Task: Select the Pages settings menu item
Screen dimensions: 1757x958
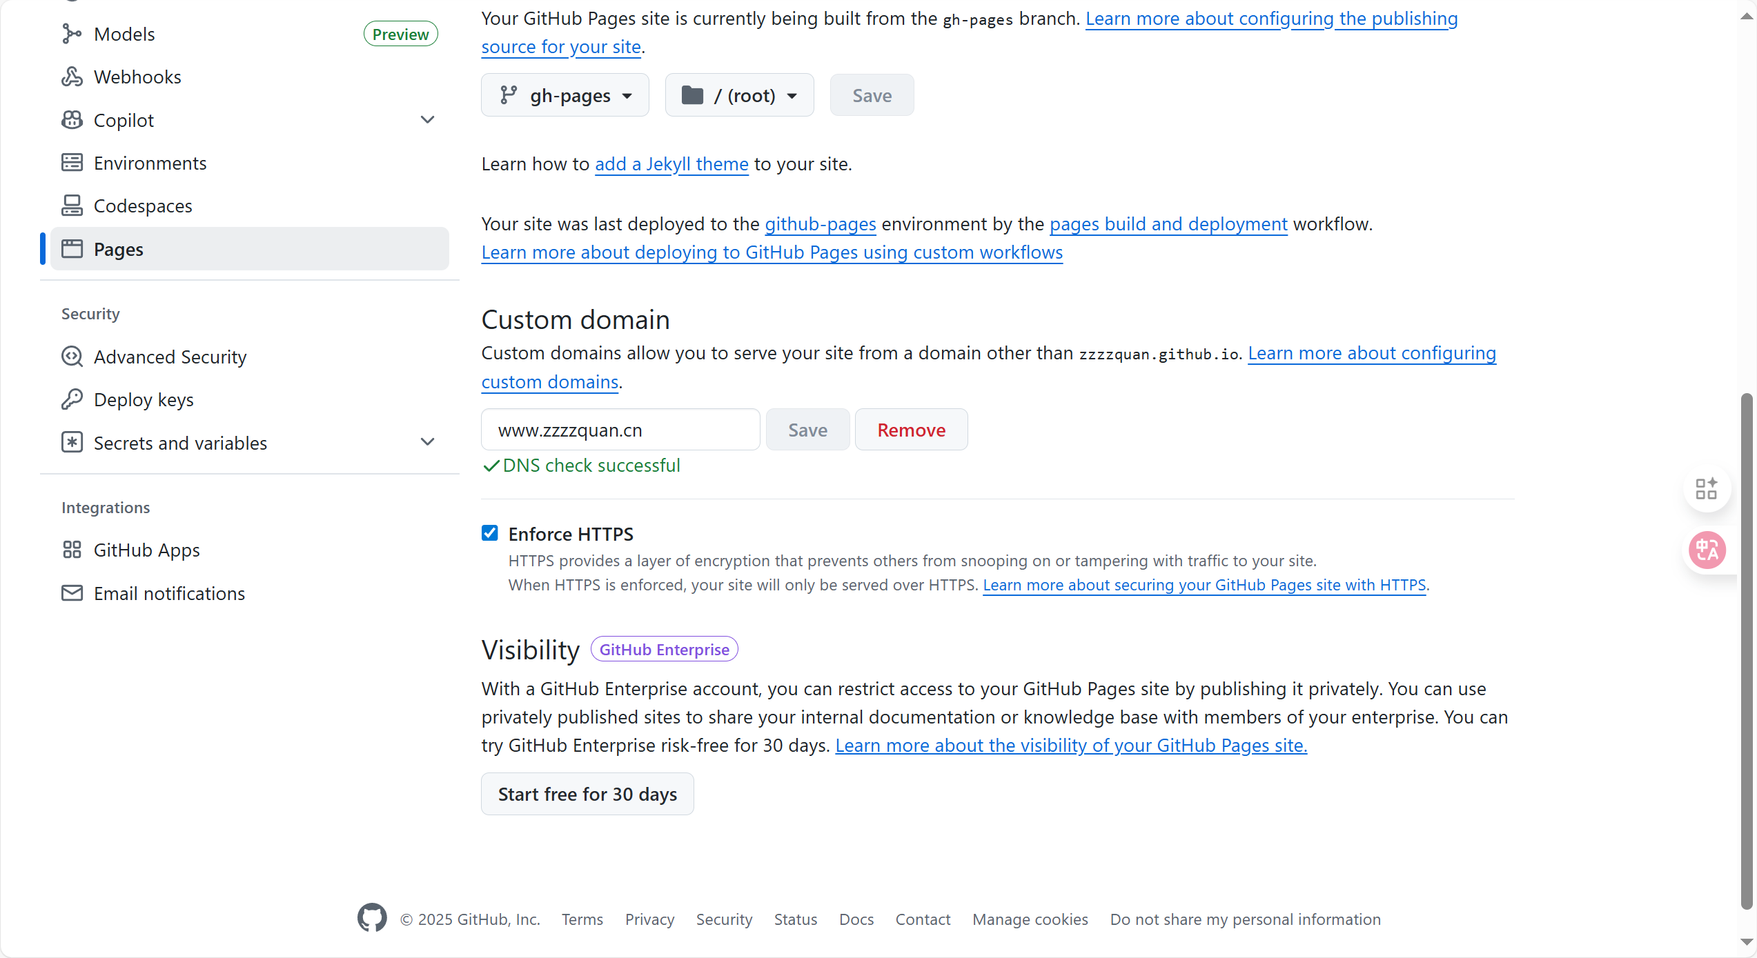Action: point(249,249)
